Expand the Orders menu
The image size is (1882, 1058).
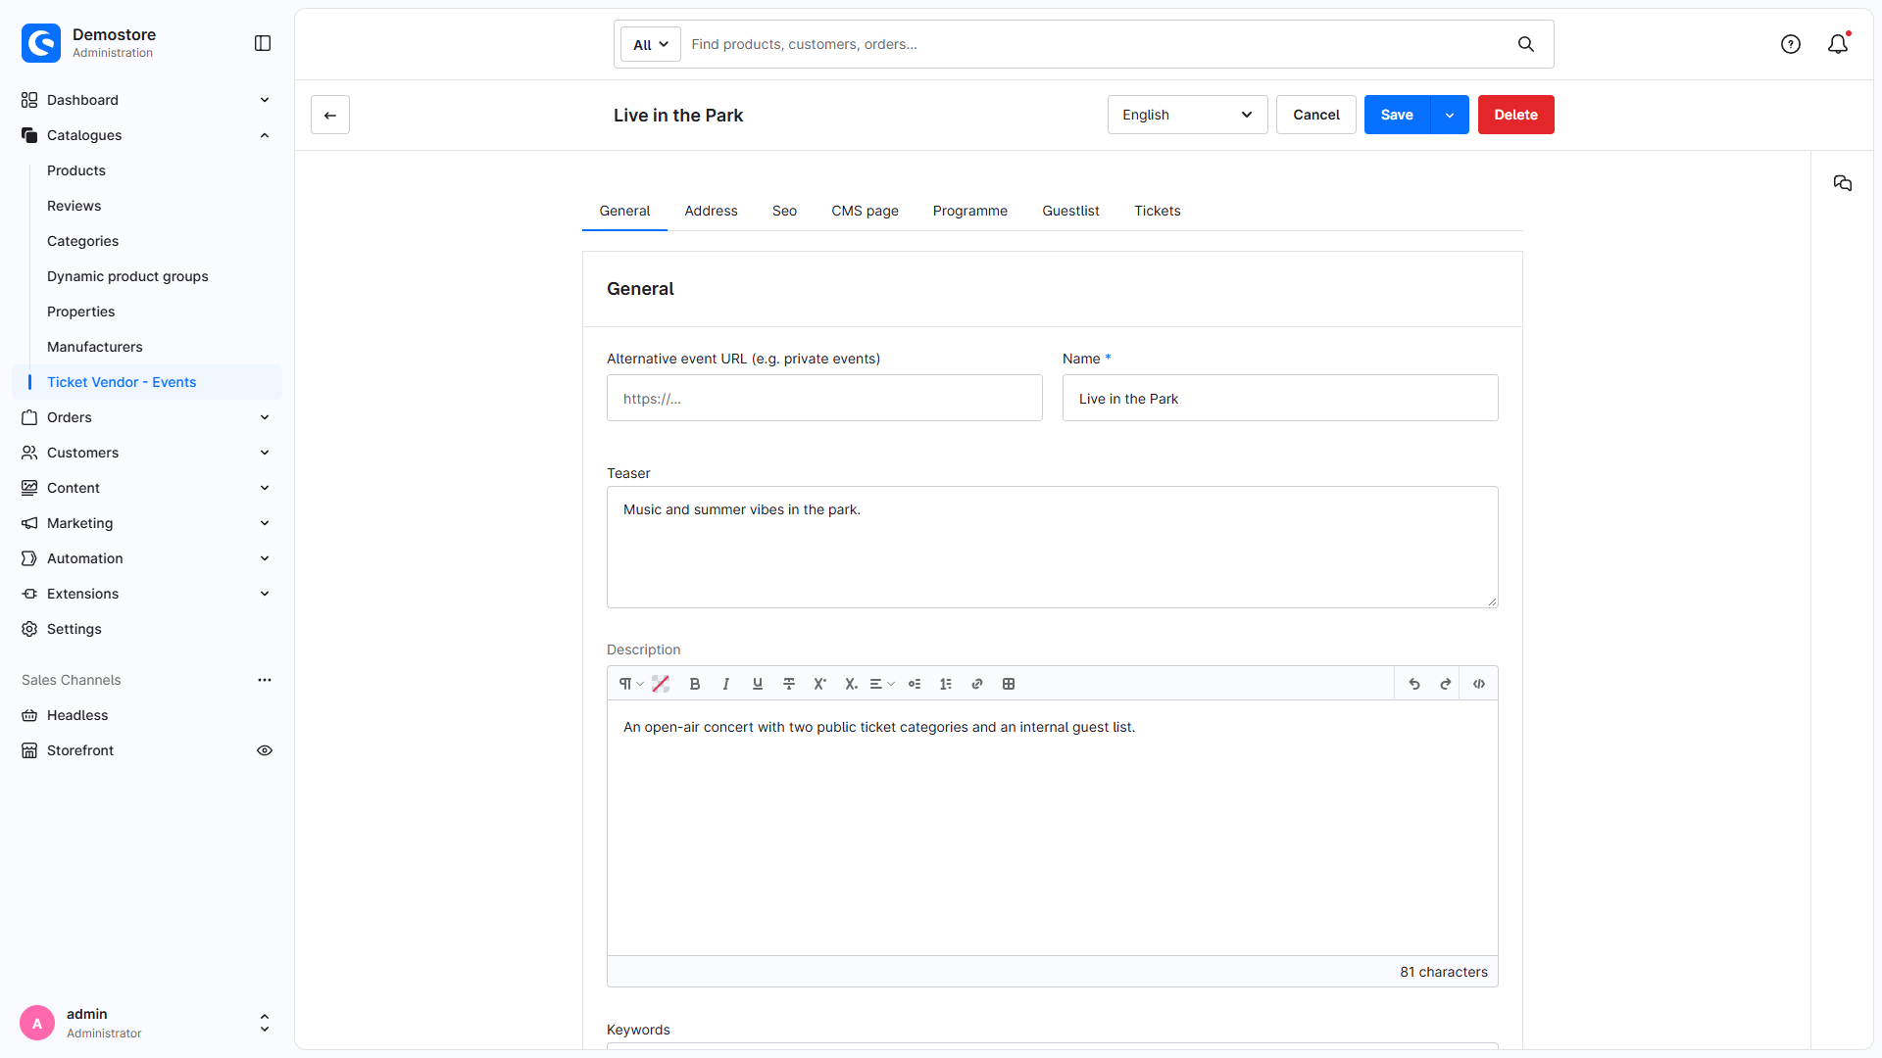[x=146, y=417]
